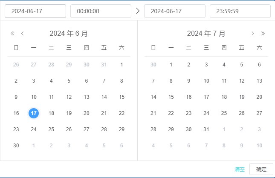Choose June 29 in left calendar
Screen dimensions: 275x178
point(122,129)
